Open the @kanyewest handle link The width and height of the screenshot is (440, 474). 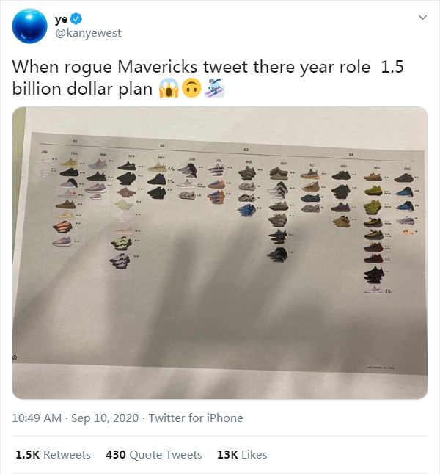click(x=88, y=33)
